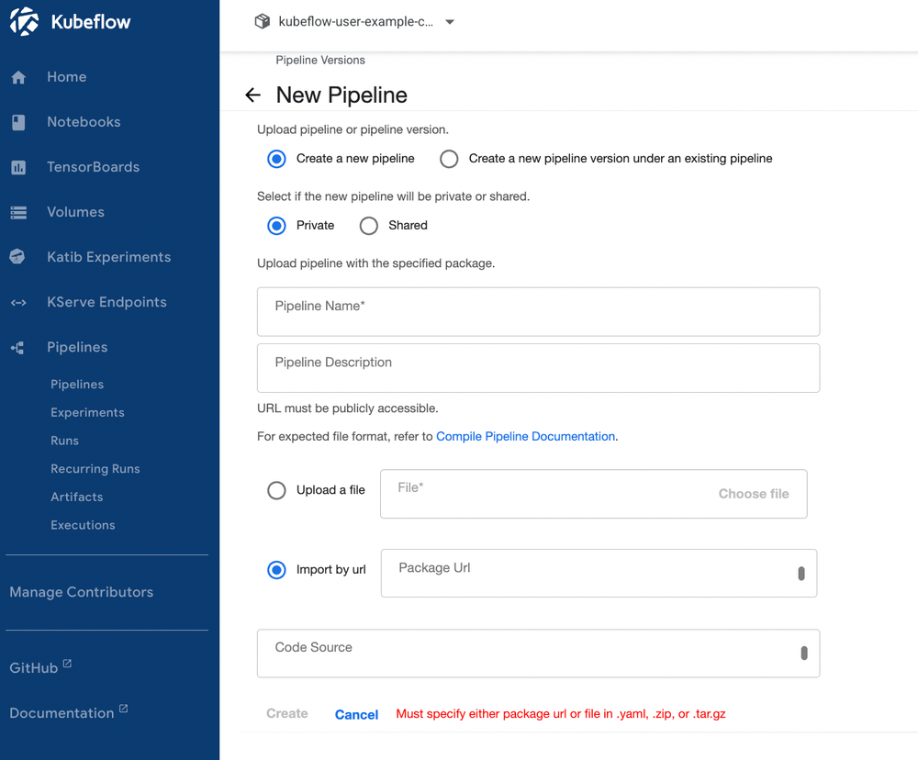Click the Home house icon
This screenshot has height=760, width=918.
point(18,77)
